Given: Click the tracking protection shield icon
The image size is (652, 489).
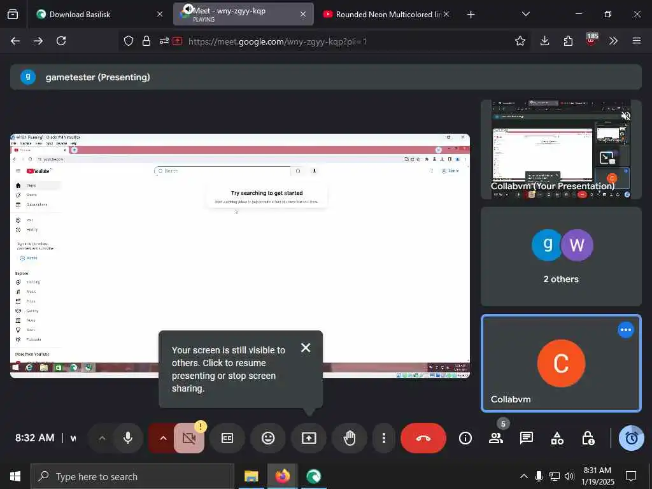Looking at the screenshot, I should [x=129, y=41].
